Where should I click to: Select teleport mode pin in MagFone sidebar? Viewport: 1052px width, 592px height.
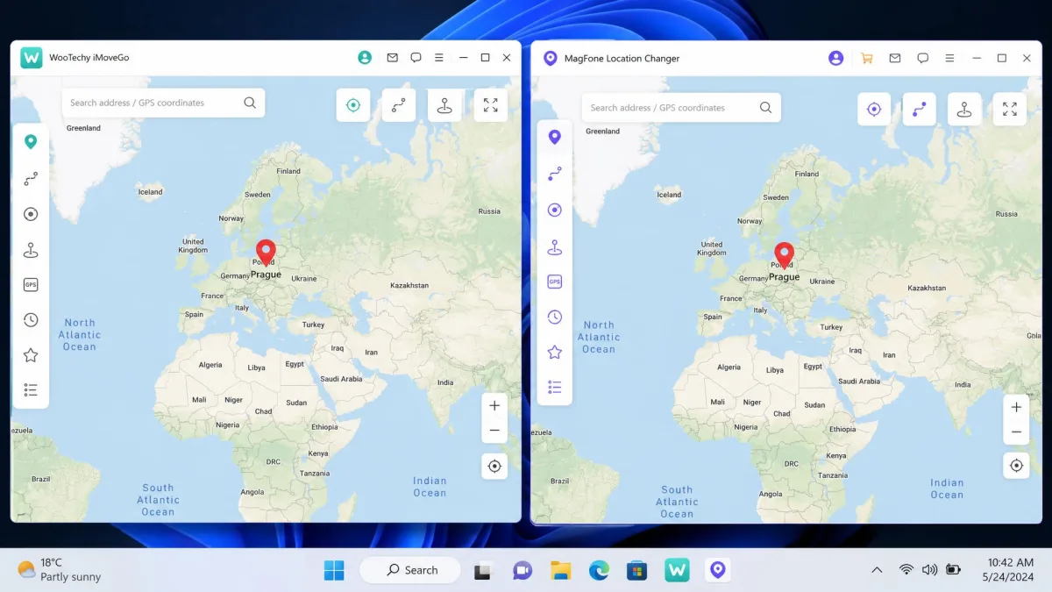[x=554, y=138]
